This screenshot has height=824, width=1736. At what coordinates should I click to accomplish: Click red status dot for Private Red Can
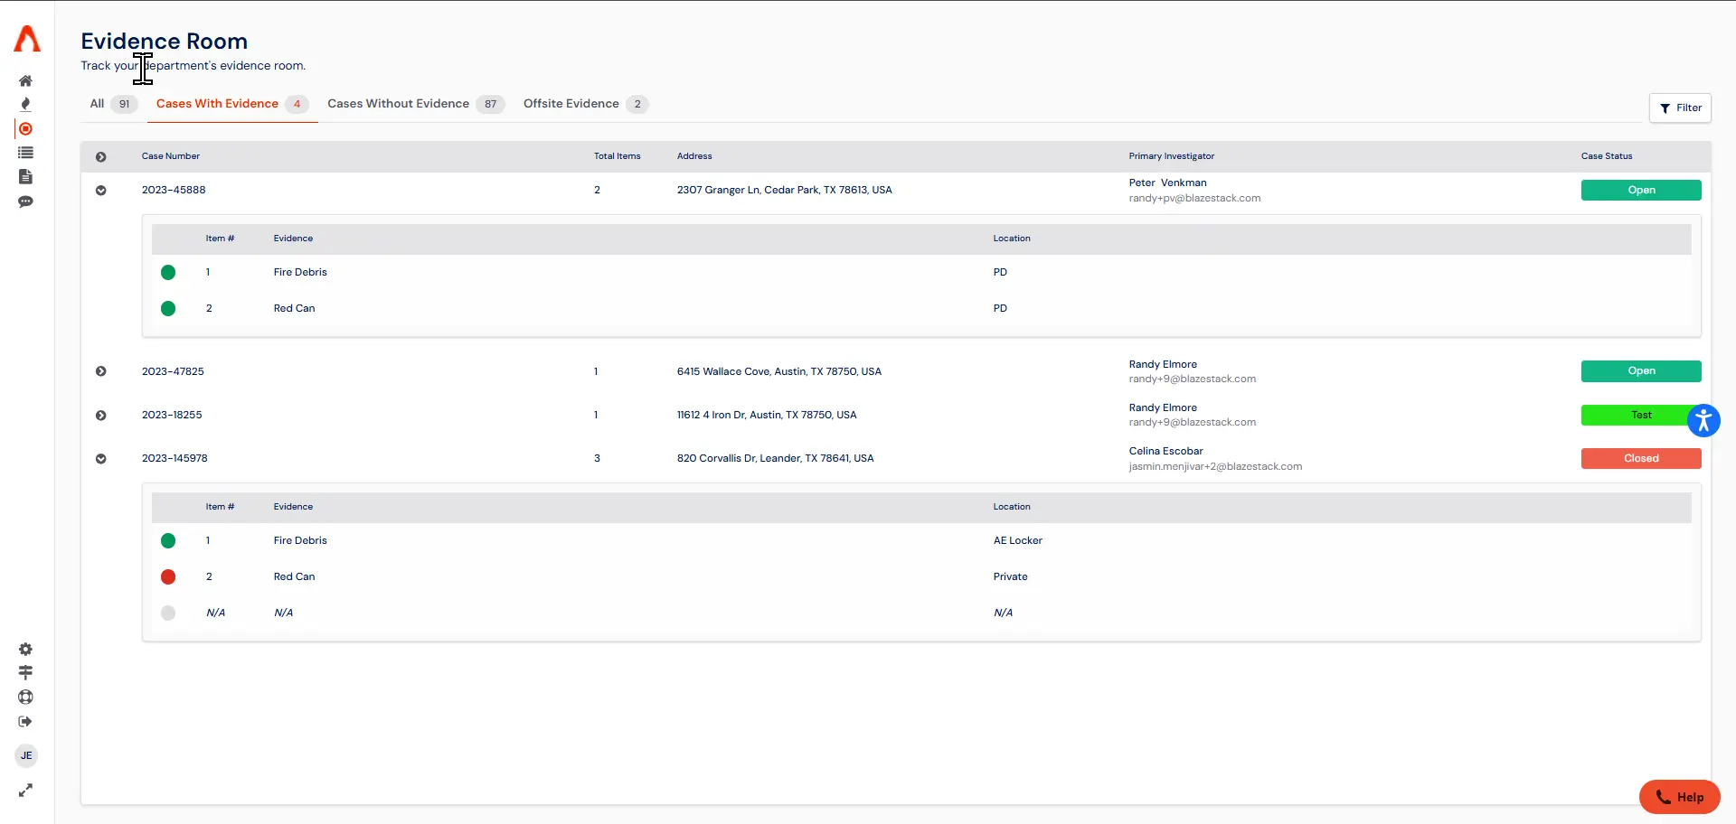(168, 576)
